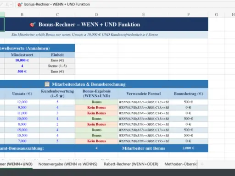Click the Verwendete Formel heading
This screenshot has width=235, height=176.
click(143, 93)
